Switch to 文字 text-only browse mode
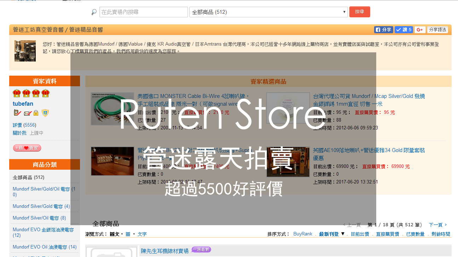 pos(142,234)
